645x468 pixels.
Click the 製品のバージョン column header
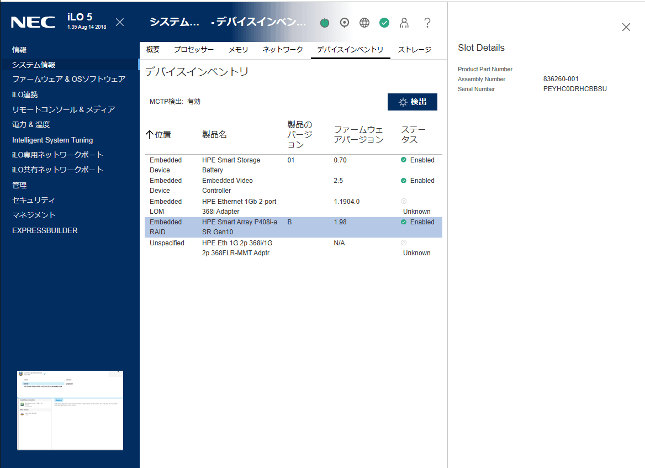pyautogui.click(x=300, y=135)
